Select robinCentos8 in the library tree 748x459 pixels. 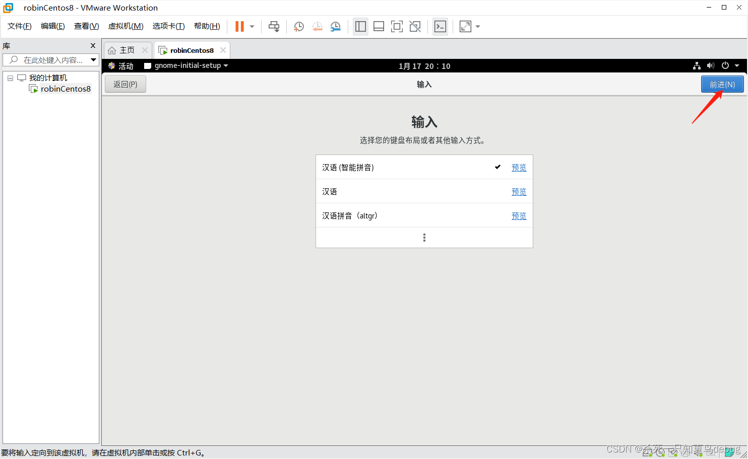coord(66,89)
